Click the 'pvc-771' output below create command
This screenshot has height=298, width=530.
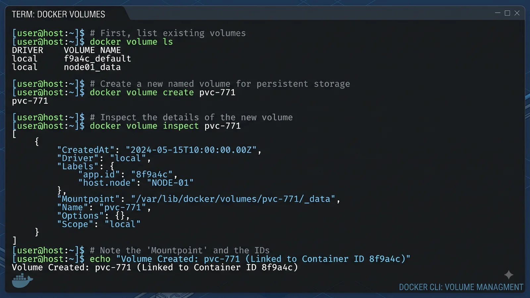point(30,101)
